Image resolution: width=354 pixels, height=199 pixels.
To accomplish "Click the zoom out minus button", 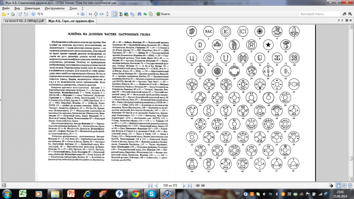I will 33,14.
